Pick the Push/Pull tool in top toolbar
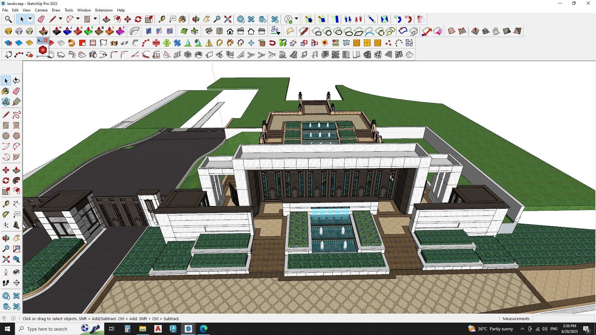 click(x=106, y=19)
